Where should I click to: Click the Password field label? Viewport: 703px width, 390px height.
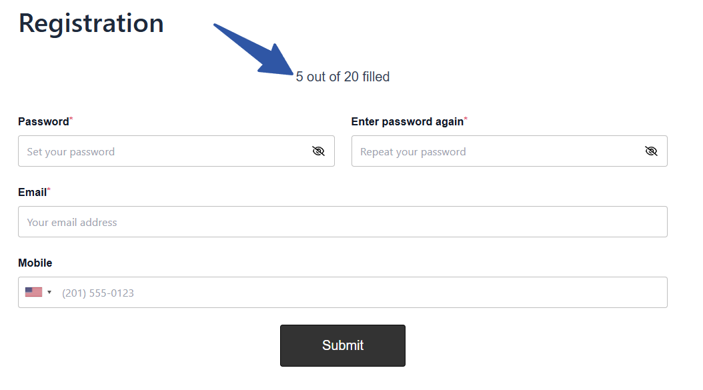pyautogui.click(x=43, y=121)
